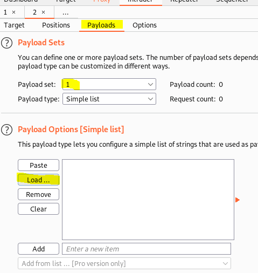Open Add from list dropdown

point(124,263)
